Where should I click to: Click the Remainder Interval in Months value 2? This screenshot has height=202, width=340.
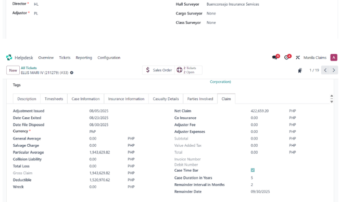point(252,185)
